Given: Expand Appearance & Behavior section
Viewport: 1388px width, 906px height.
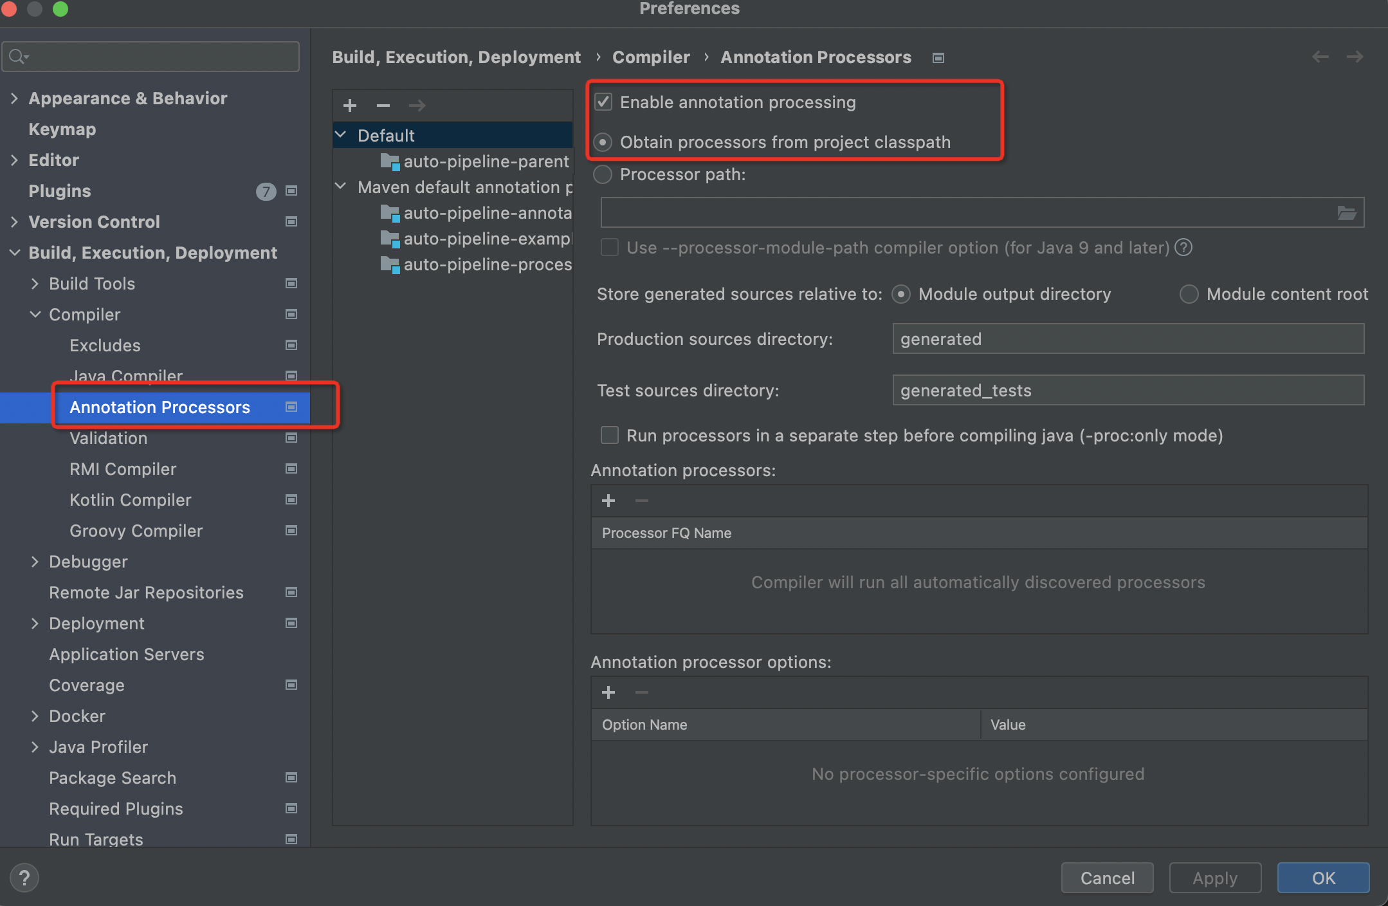Looking at the screenshot, I should [14, 98].
